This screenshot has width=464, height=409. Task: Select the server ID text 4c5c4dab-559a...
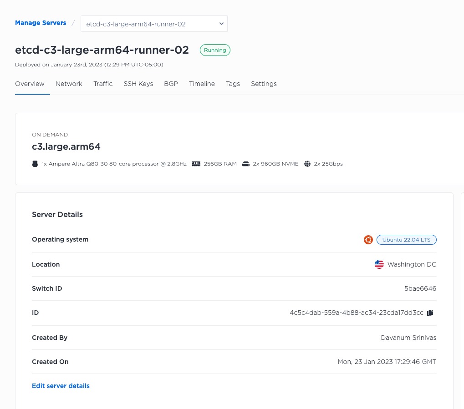click(x=357, y=313)
